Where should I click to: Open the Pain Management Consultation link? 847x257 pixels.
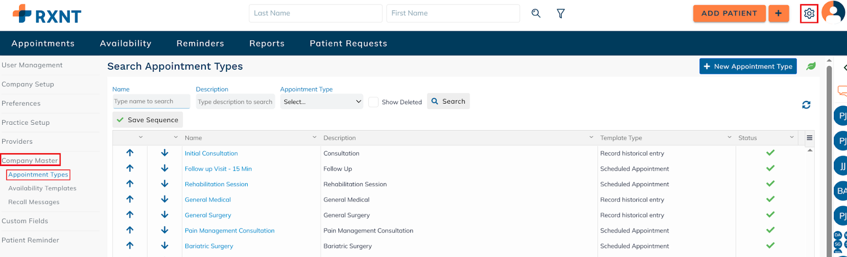(229, 231)
